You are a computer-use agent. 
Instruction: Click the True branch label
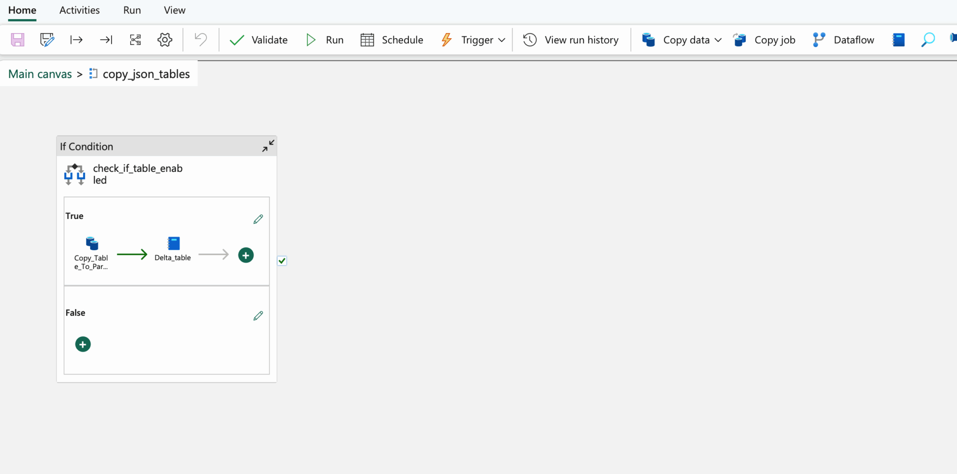point(74,216)
